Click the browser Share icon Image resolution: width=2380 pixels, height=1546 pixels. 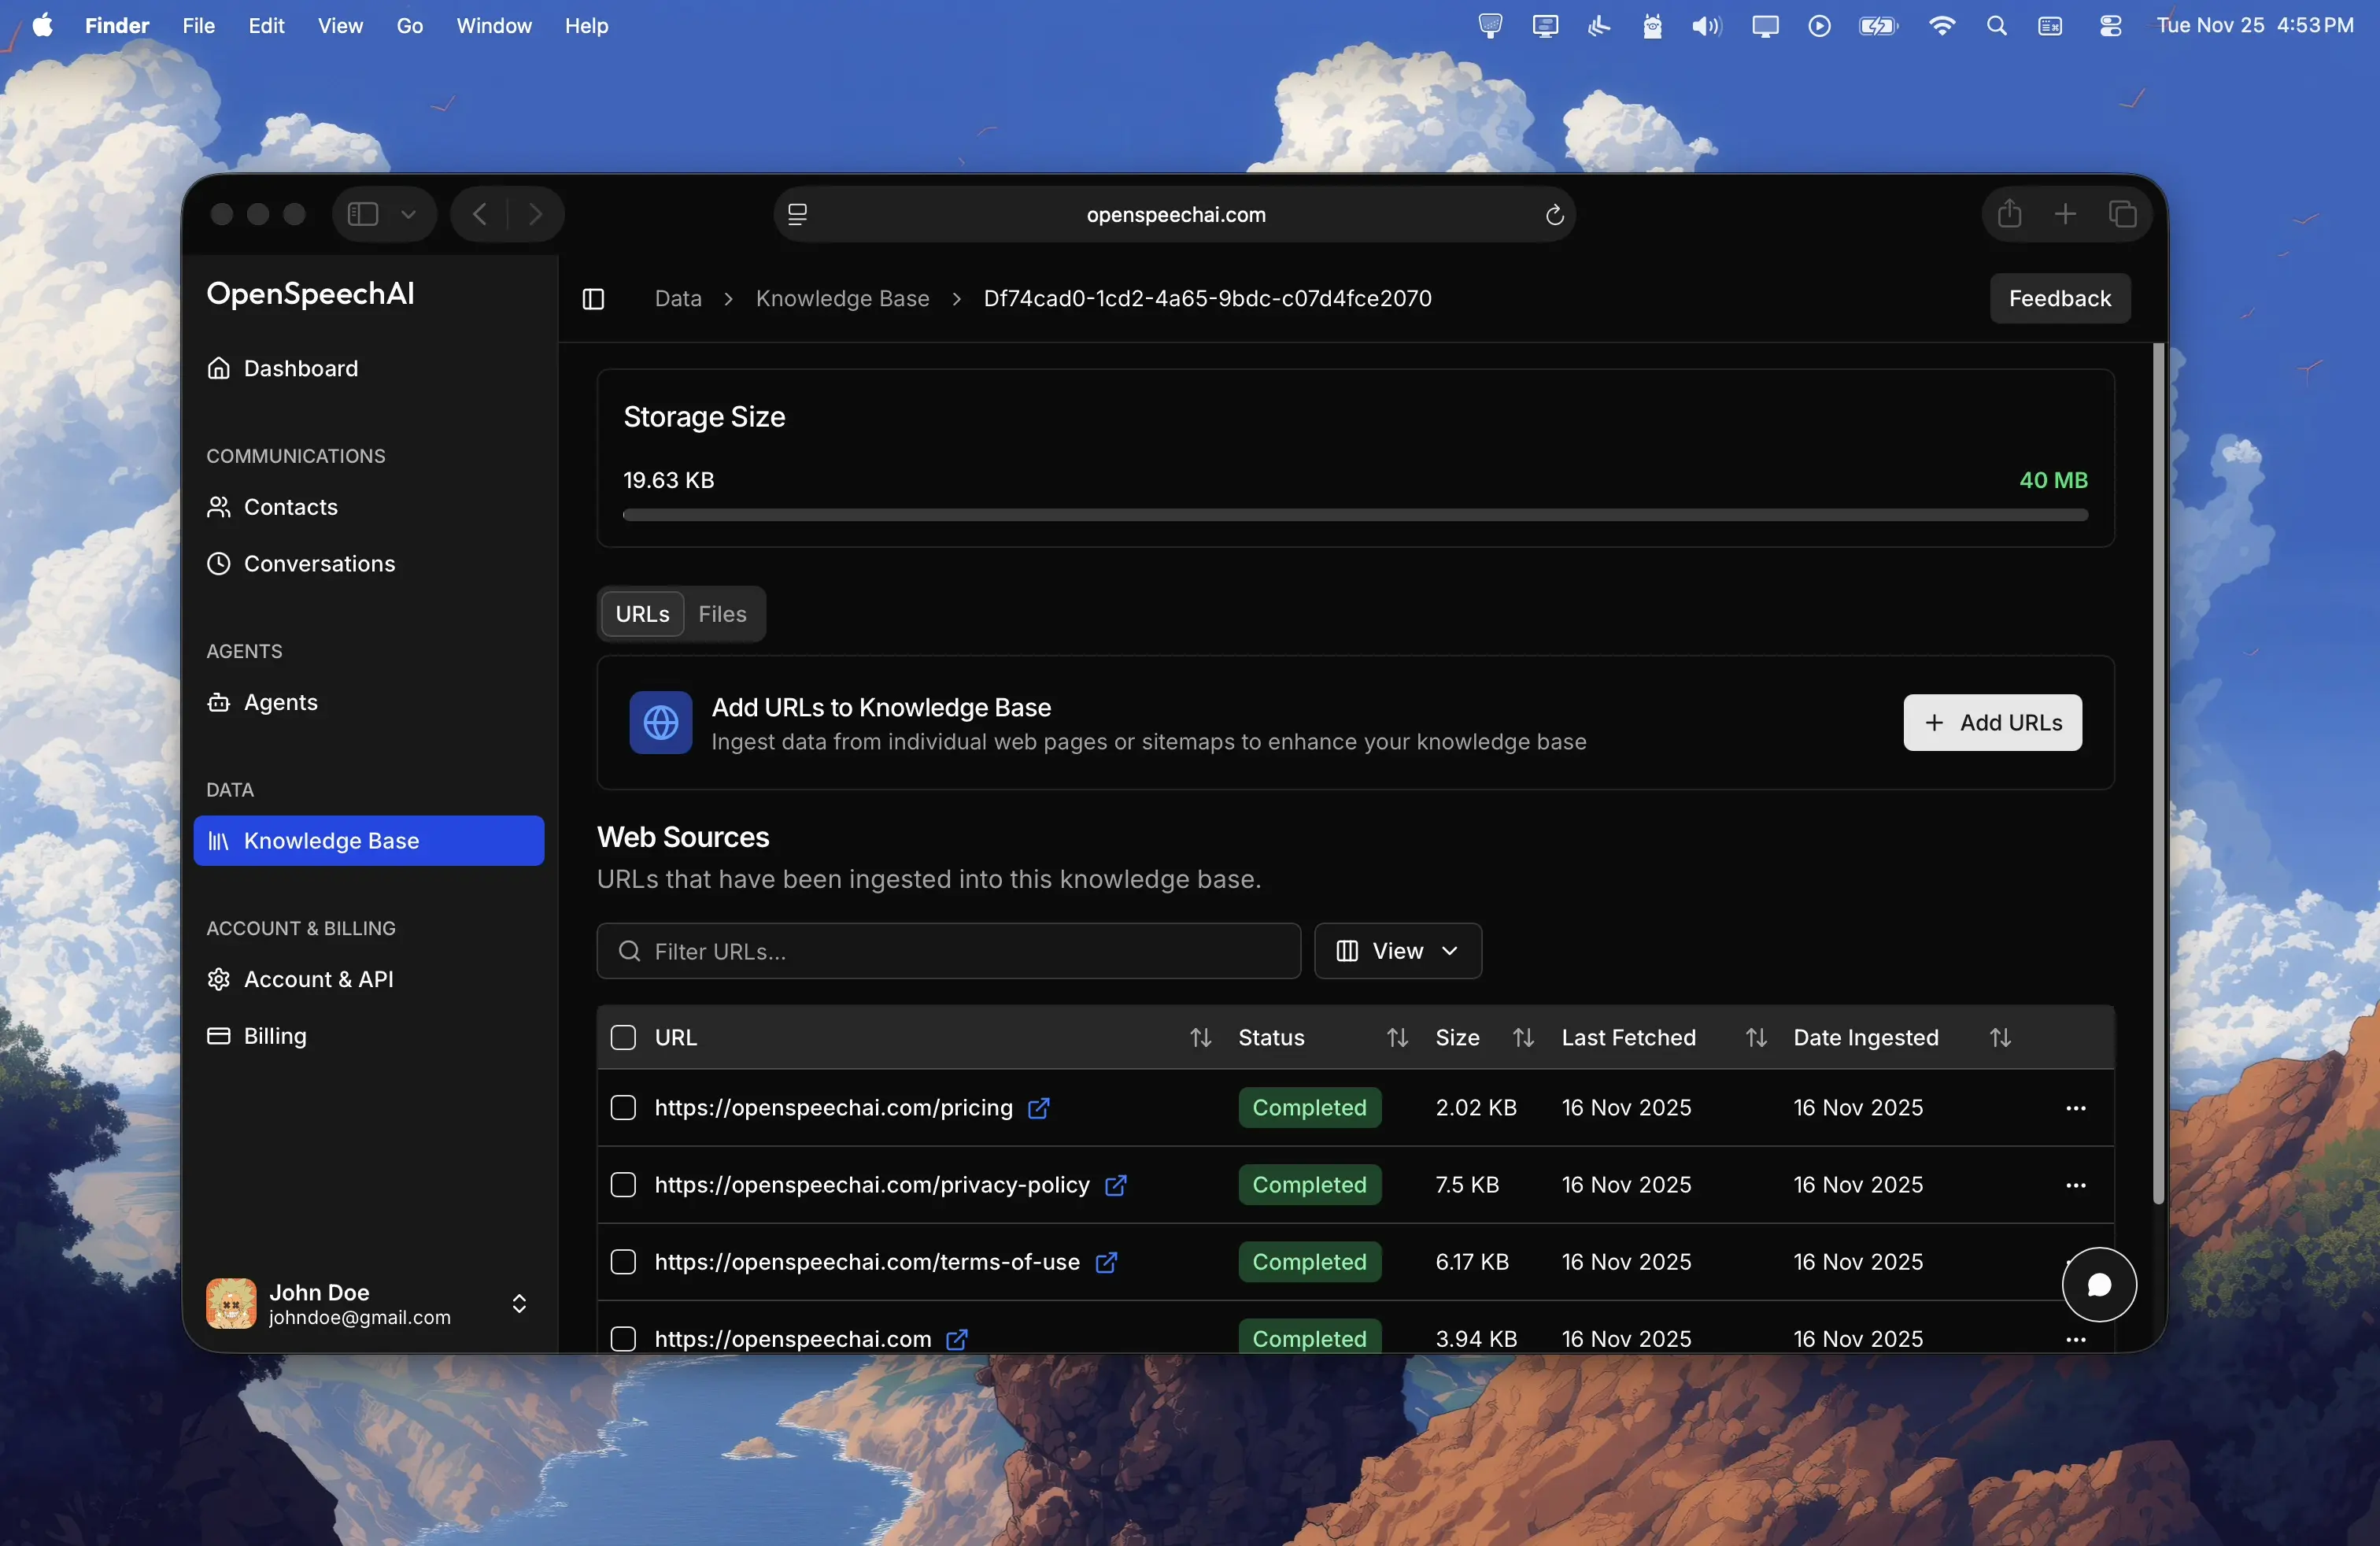(x=2009, y=214)
